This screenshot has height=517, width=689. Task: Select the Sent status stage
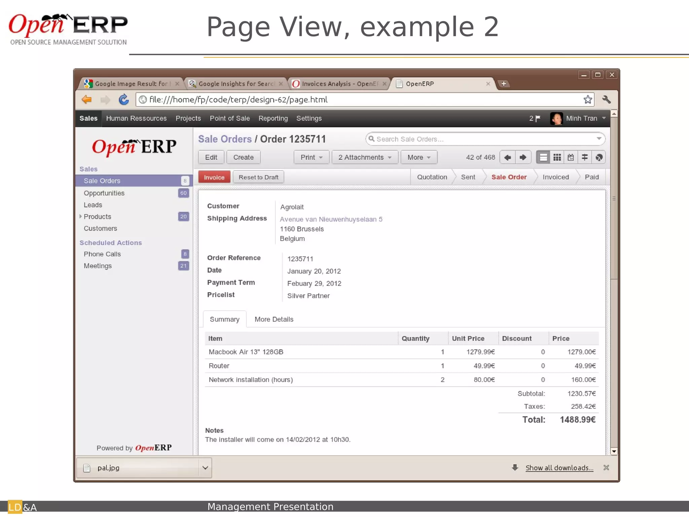tap(468, 177)
